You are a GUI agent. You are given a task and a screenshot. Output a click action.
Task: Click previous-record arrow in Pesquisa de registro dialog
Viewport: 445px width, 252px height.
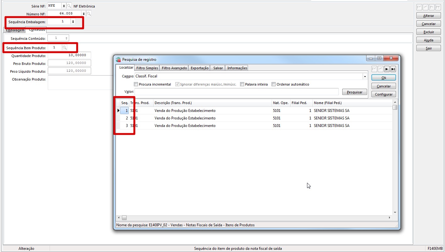point(381,69)
